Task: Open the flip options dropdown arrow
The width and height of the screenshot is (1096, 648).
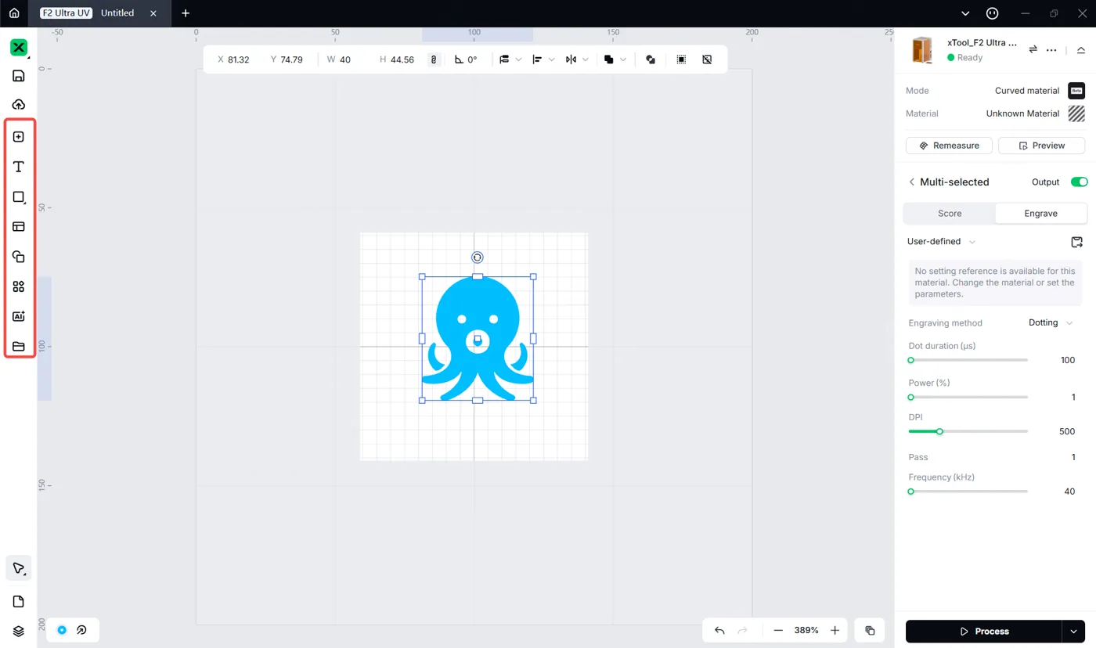Action: [x=586, y=59]
